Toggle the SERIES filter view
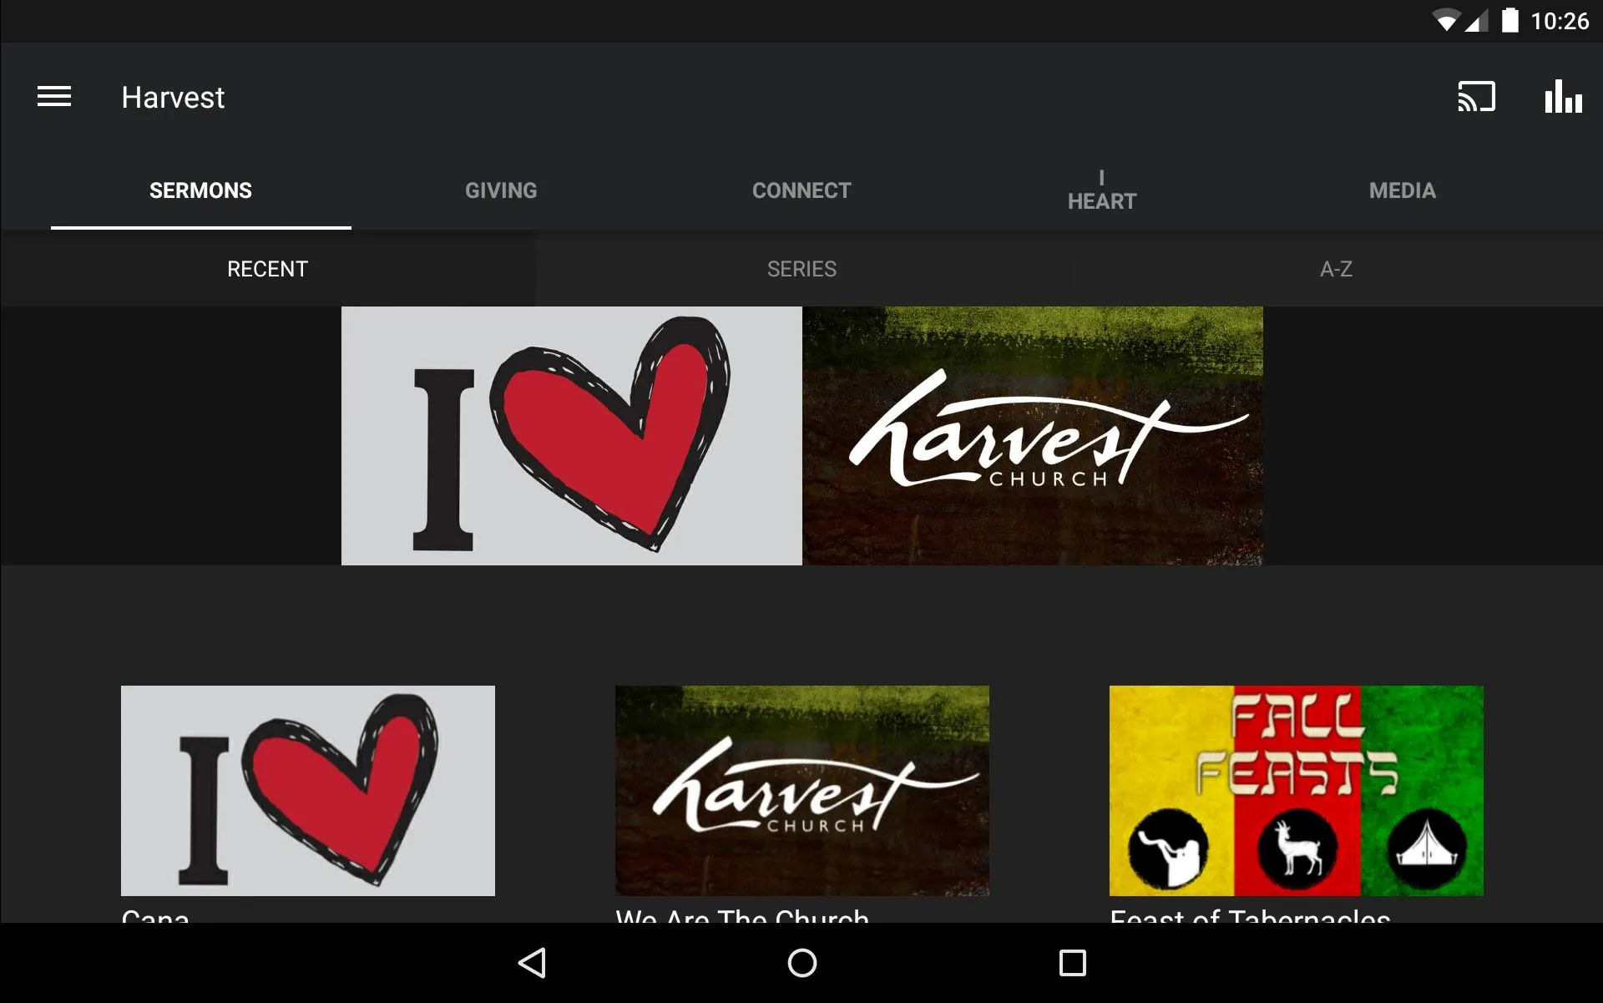 [801, 268]
